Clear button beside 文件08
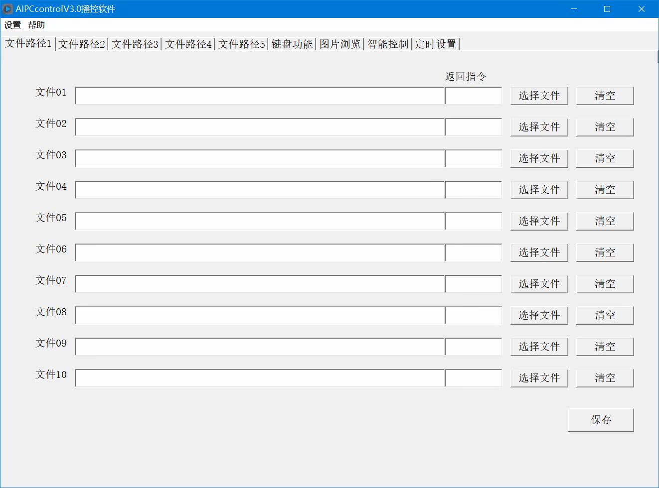Image resolution: width=659 pixels, height=488 pixels. (x=605, y=315)
